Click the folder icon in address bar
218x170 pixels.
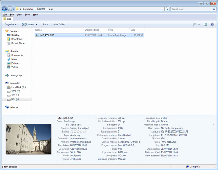(x=17, y=9)
